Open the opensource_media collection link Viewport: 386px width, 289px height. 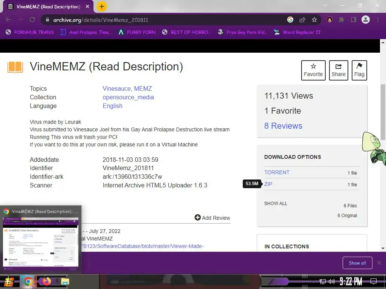[x=128, y=97]
